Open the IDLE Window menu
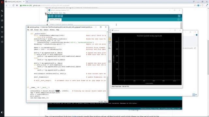The height and width of the screenshot is (117, 209). [52, 30]
